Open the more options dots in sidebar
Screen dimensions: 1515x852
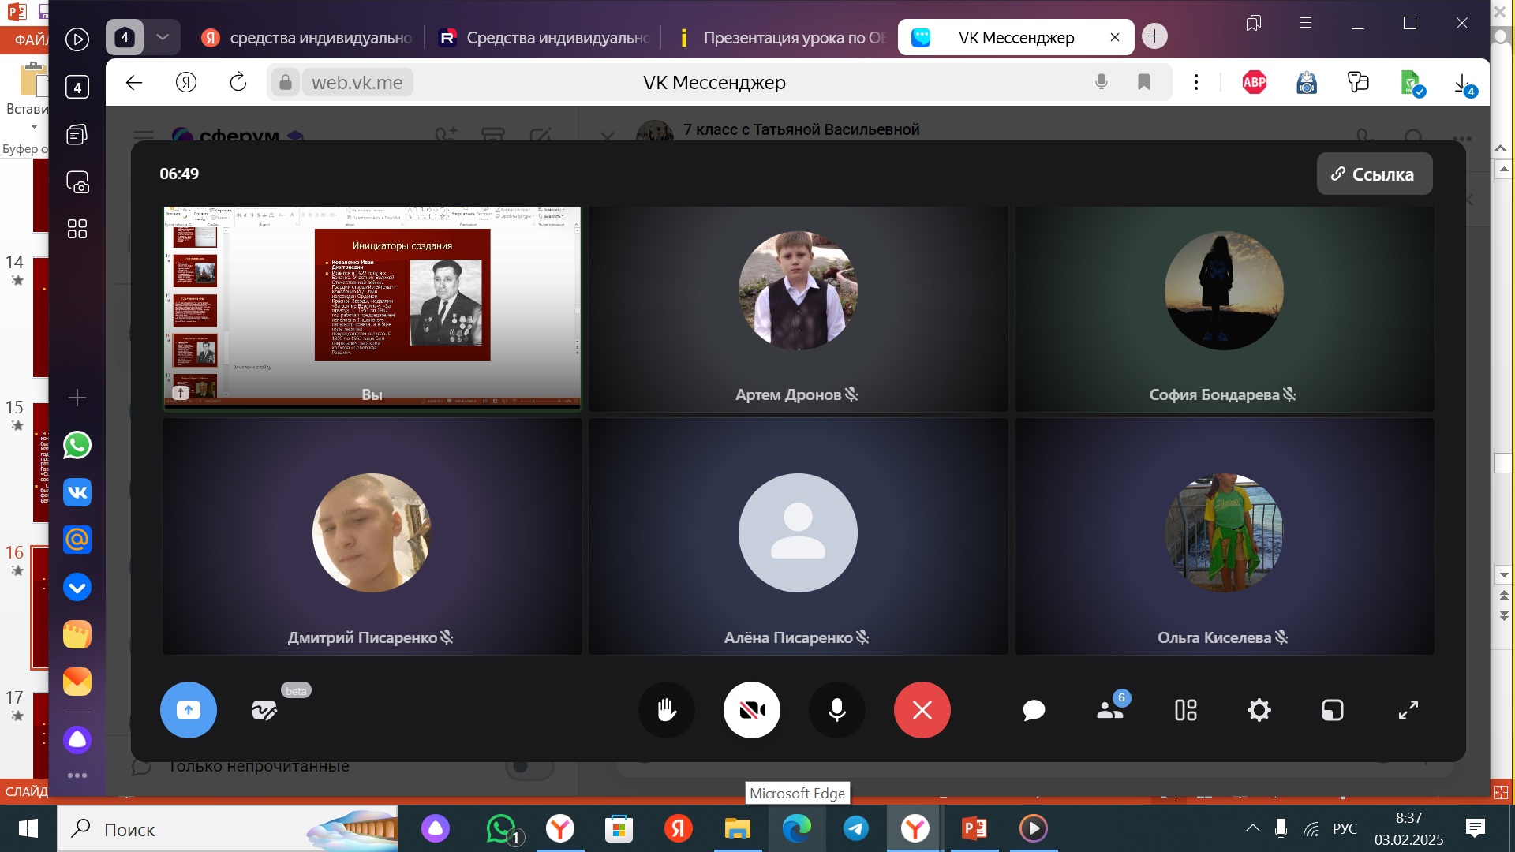pyautogui.click(x=77, y=775)
